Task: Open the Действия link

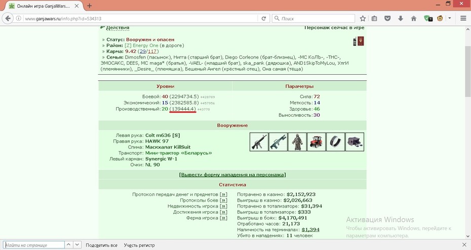Action: tap(117, 28)
